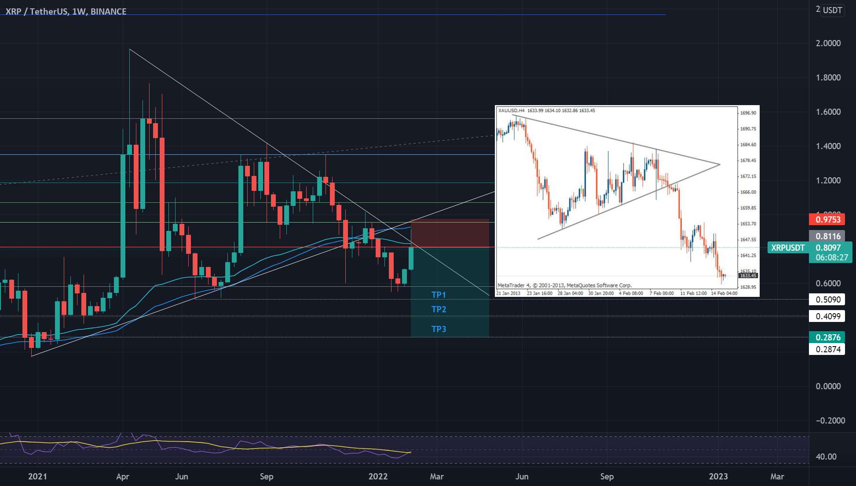Image resolution: width=856 pixels, height=486 pixels.
Task: Click the XRPUSDT symbol tag
Action: click(x=788, y=248)
